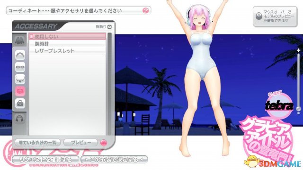Select 使用しない in accessory list

pos(67,36)
